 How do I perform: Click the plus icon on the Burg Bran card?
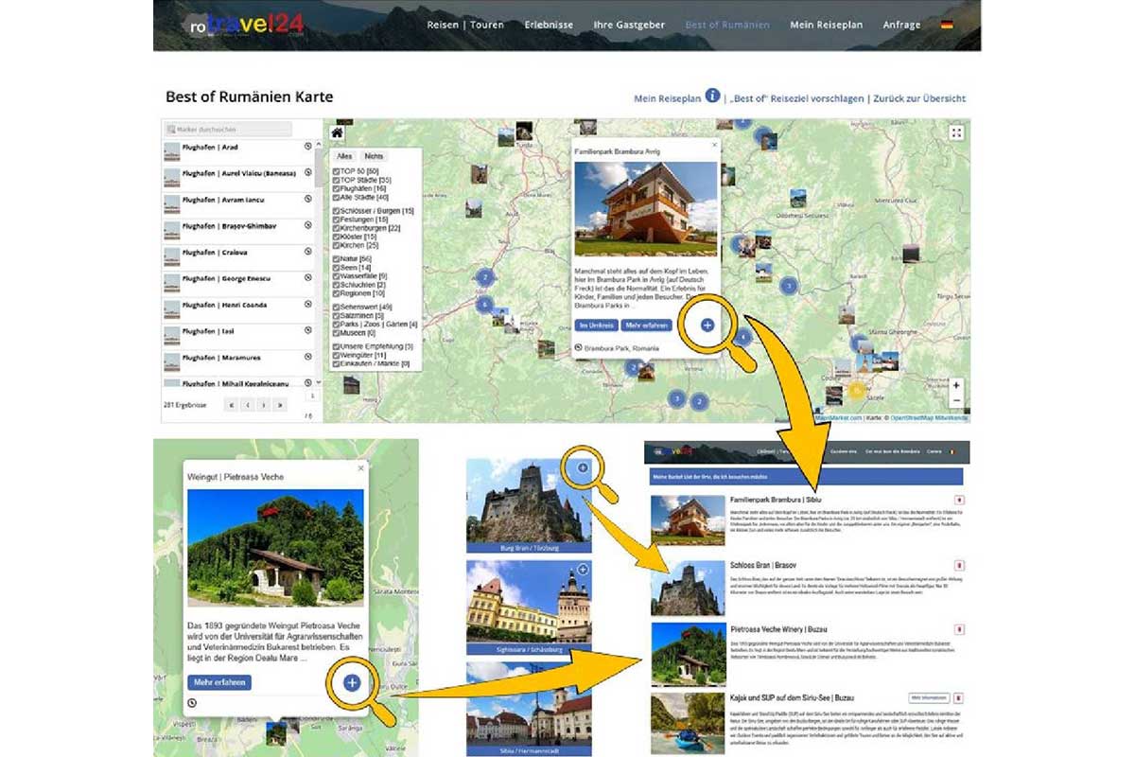(x=583, y=467)
